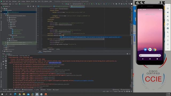This screenshot has width=171, height=96.
Task: Open the Android project view dropdown
Action: pyautogui.click(x=6, y=6)
